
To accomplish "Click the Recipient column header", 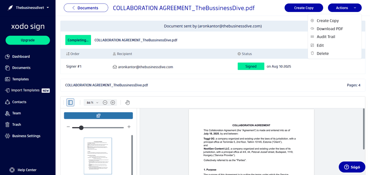I will pos(123,54).
